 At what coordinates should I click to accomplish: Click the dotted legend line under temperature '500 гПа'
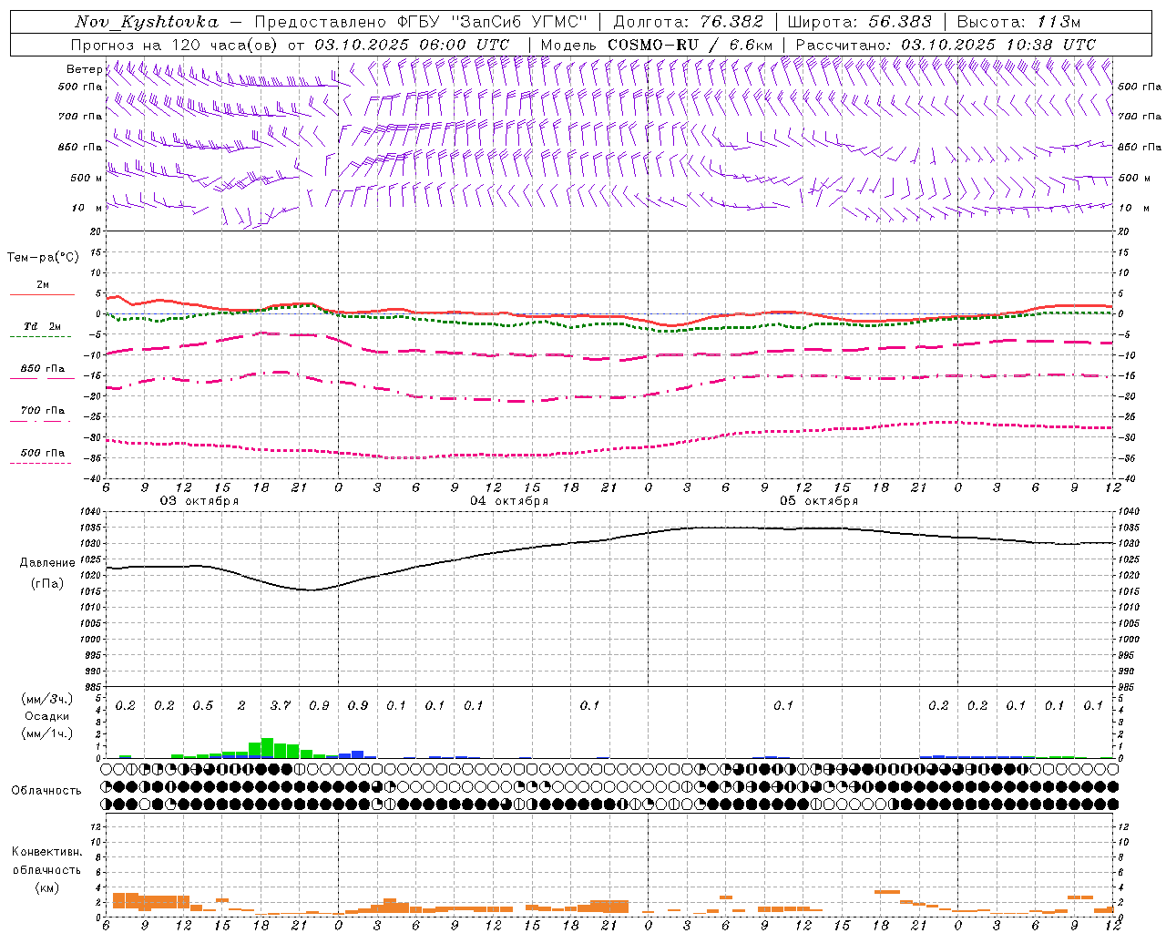pos(40,463)
